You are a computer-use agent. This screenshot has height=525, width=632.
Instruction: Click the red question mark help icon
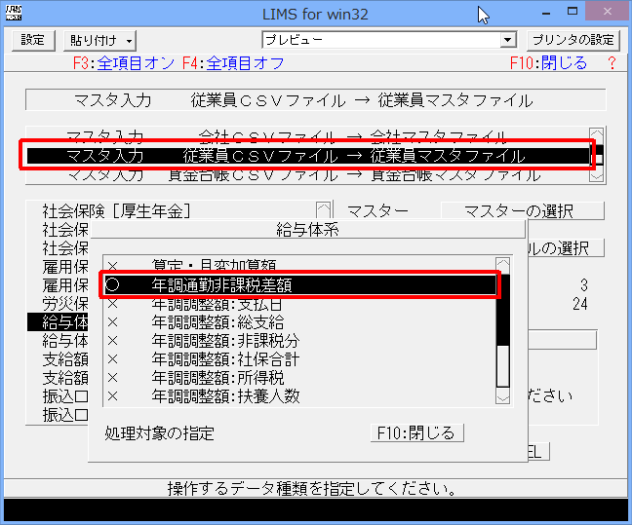tap(612, 63)
